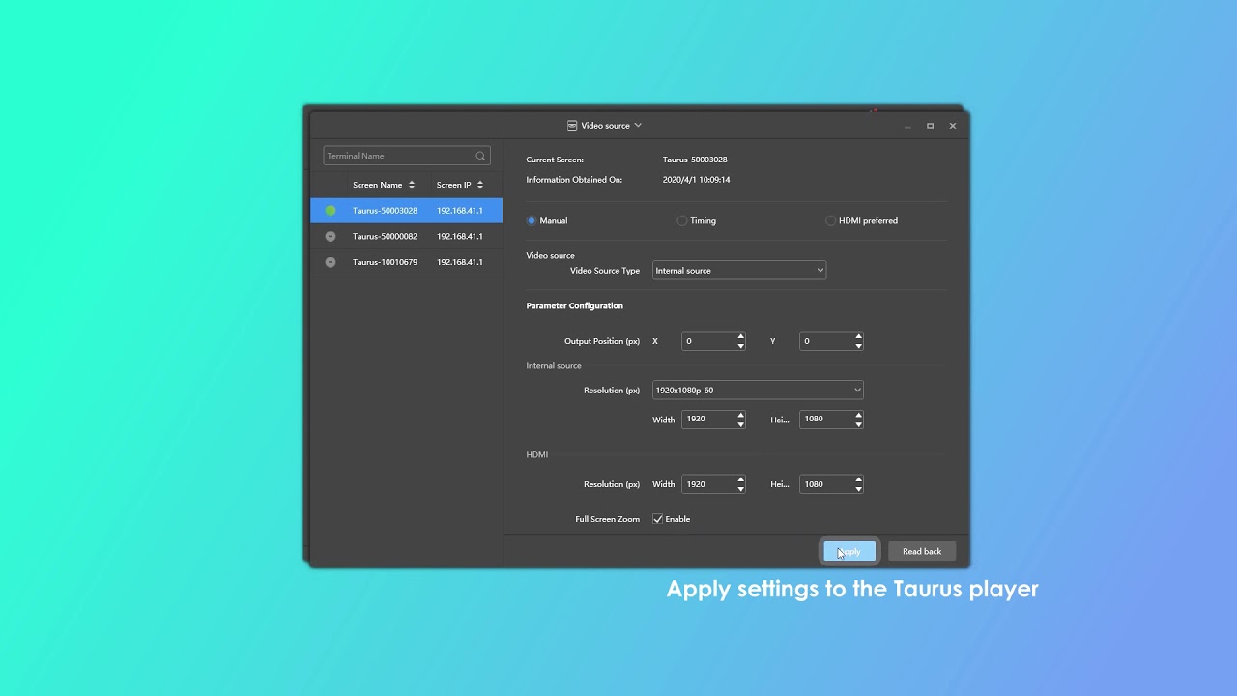Select the Manual radio button
Image resolution: width=1237 pixels, height=696 pixels.
tap(532, 220)
